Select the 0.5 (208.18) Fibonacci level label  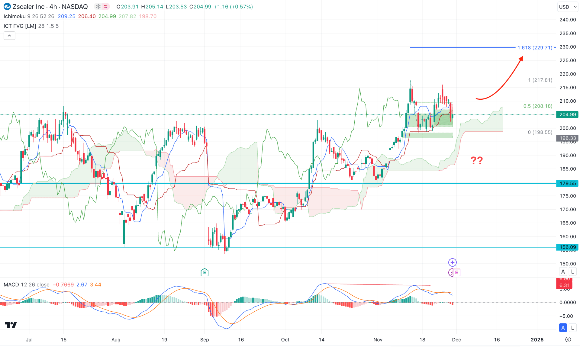pos(538,106)
